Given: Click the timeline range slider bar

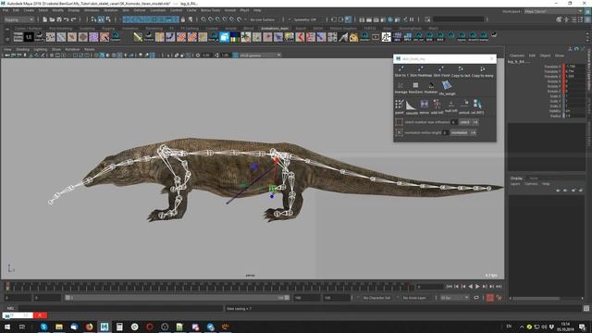Looking at the screenshot, I should coord(177,298).
